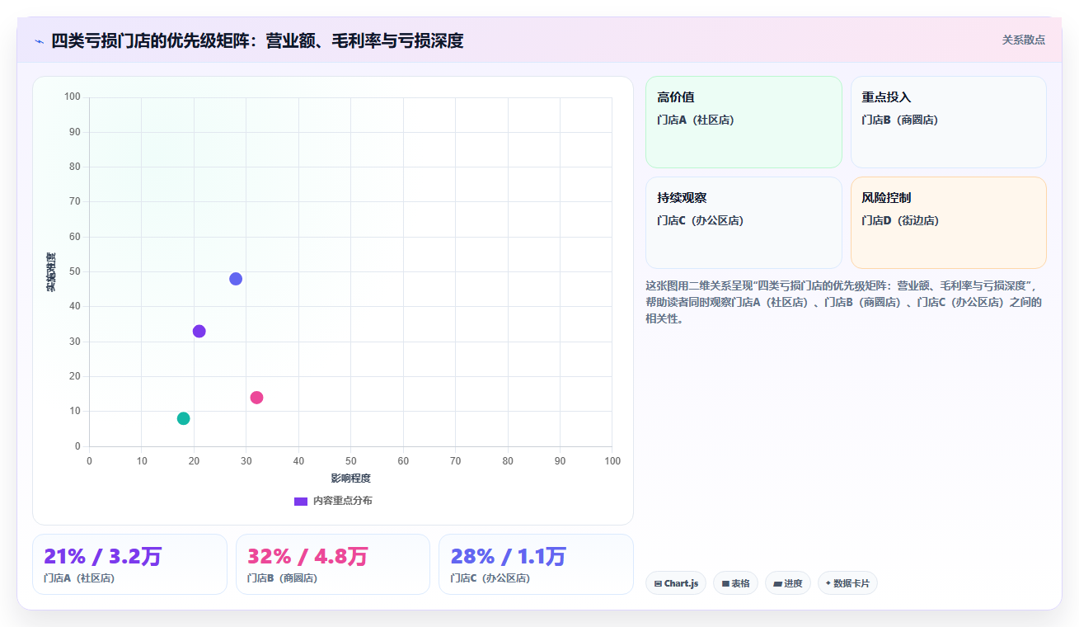Open the 风险控制 门店D card

tap(948, 223)
